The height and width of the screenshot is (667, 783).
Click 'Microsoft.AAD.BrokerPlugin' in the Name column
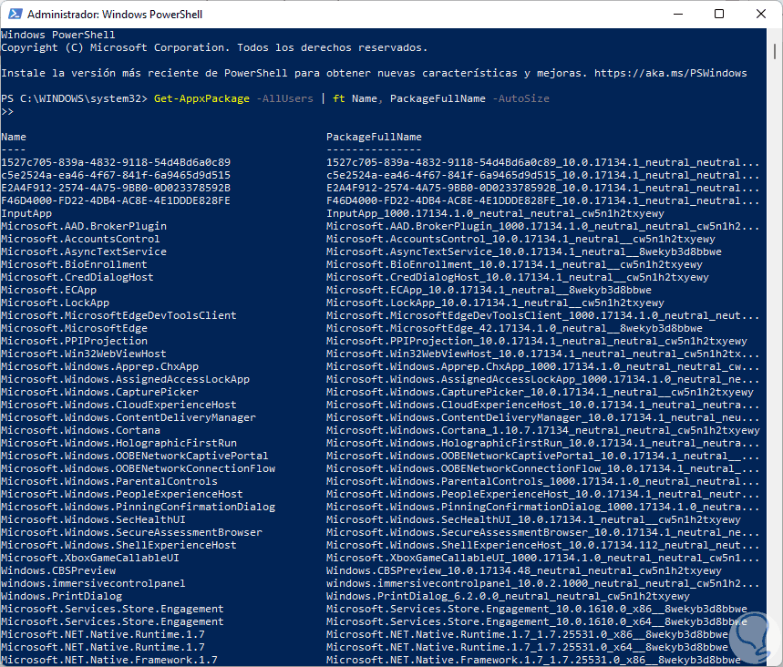pos(84,226)
